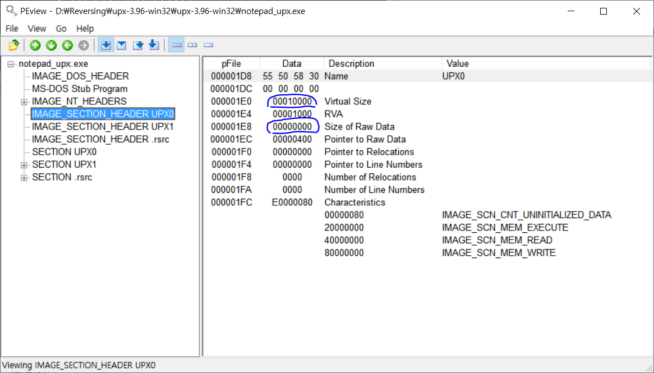This screenshot has height=373, width=654.
Task: Click the Size of Raw Data description
Action: pos(360,126)
